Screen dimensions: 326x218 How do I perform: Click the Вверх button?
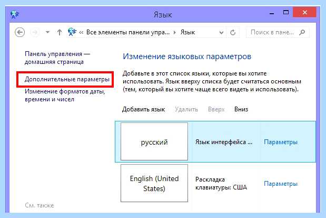(x=216, y=109)
